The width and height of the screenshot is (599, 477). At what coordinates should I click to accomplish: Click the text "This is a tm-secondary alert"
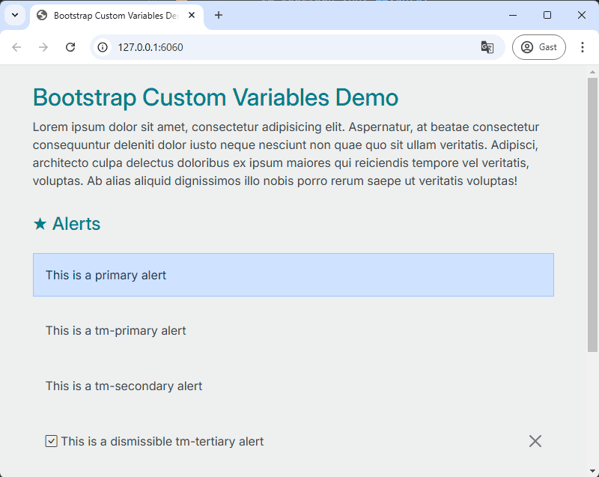tap(124, 386)
